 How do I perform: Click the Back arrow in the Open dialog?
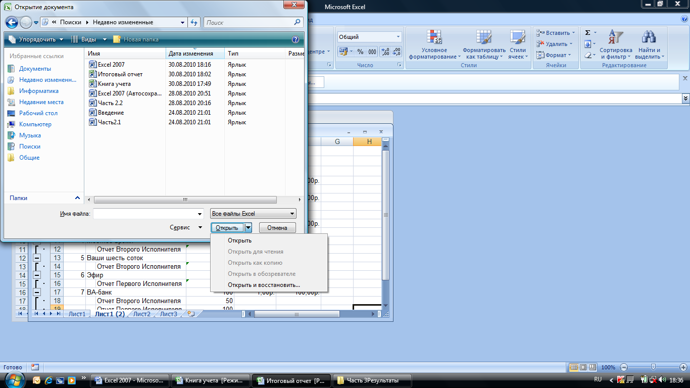(x=12, y=22)
